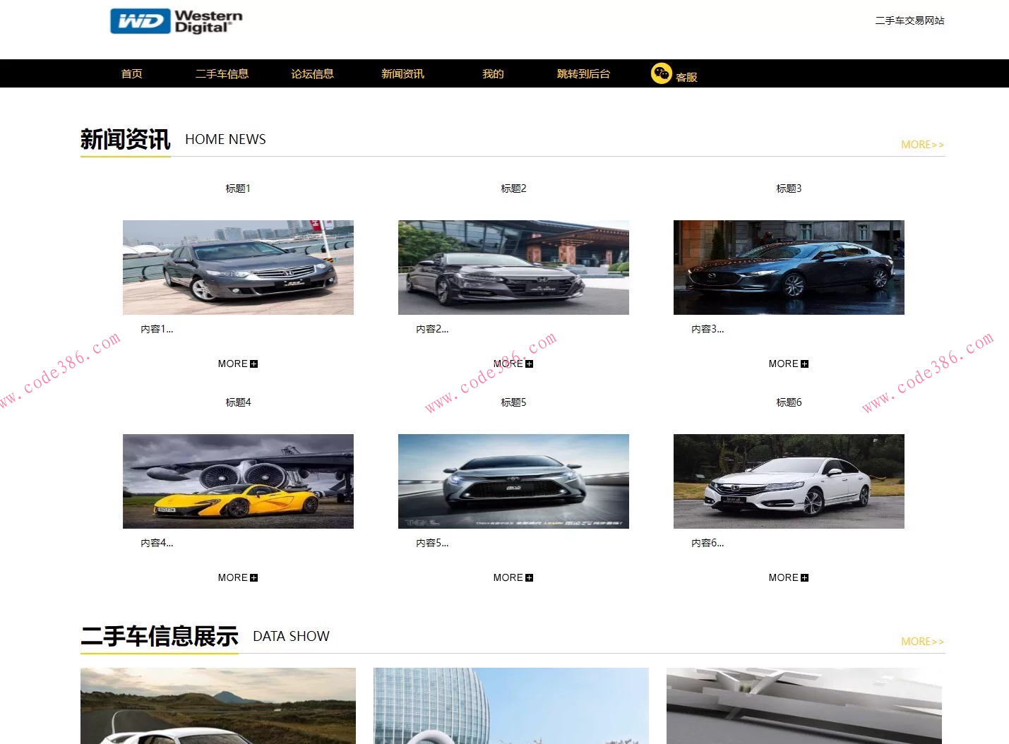Open the news article titled 标题1

pyautogui.click(x=238, y=188)
